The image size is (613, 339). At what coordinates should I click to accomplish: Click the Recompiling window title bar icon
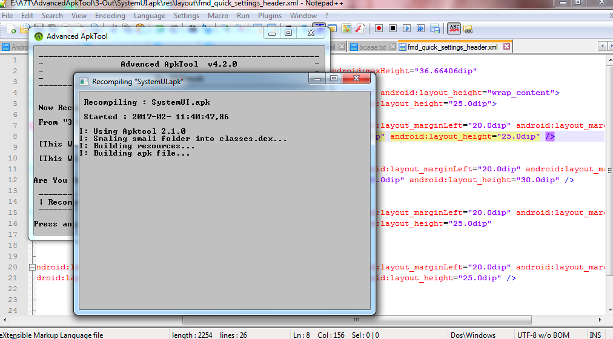[84, 82]
